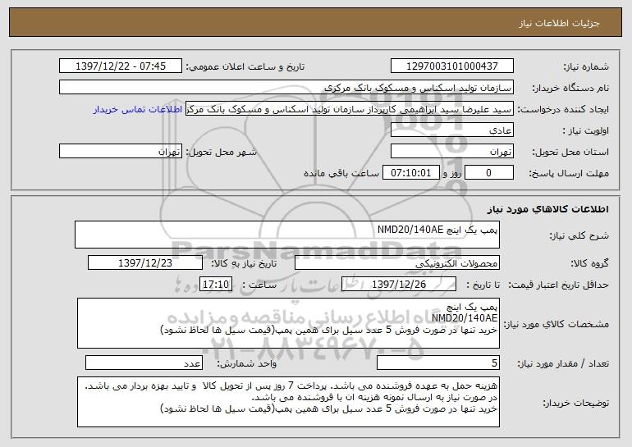
Task: Click the شرح کلی نیاز text box
Action: [x=287, y=235]
